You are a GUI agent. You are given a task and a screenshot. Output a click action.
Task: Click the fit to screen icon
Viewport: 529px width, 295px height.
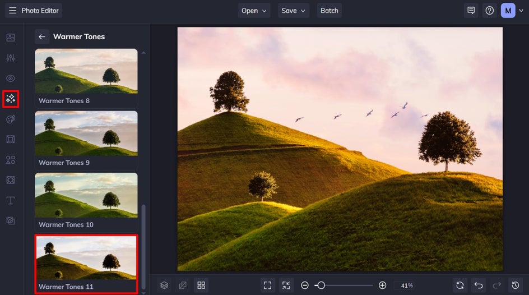coord(267,285)
